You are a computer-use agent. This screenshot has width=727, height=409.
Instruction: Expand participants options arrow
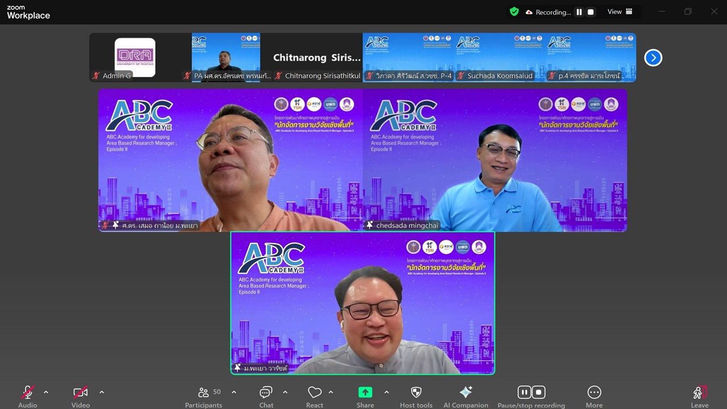click(233, 392)
